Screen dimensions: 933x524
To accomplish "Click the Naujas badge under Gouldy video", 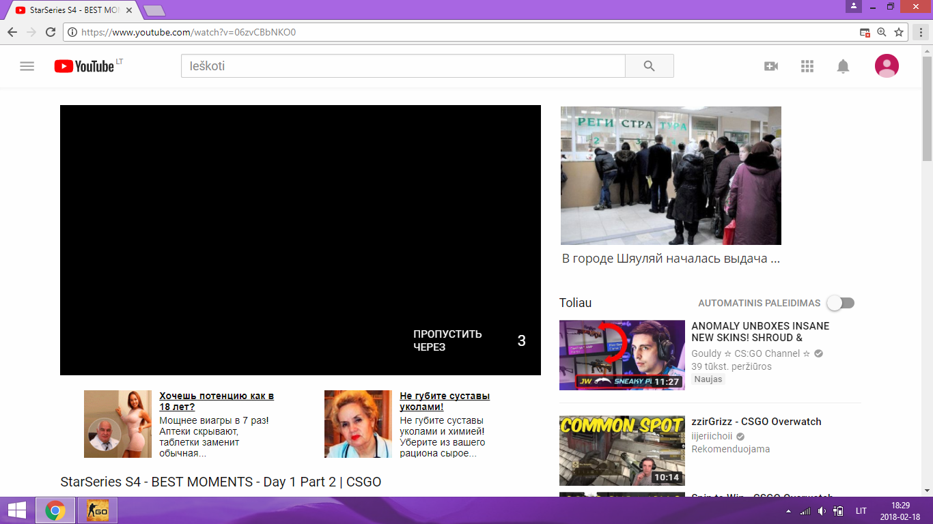I will click(708, 379).
